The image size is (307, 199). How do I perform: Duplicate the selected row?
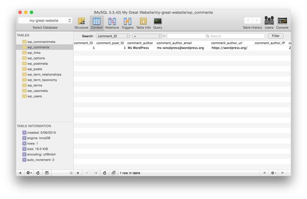pos(96,173)
